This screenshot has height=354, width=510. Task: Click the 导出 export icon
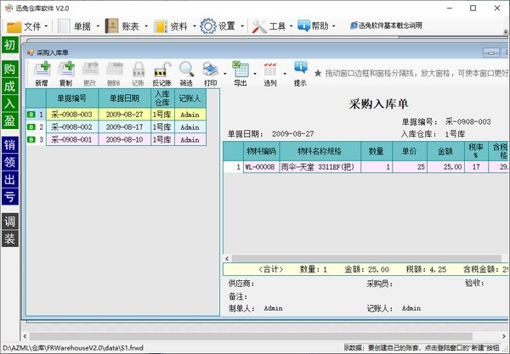[241, 73]
